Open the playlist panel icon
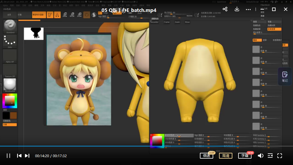 pos(270,156)
